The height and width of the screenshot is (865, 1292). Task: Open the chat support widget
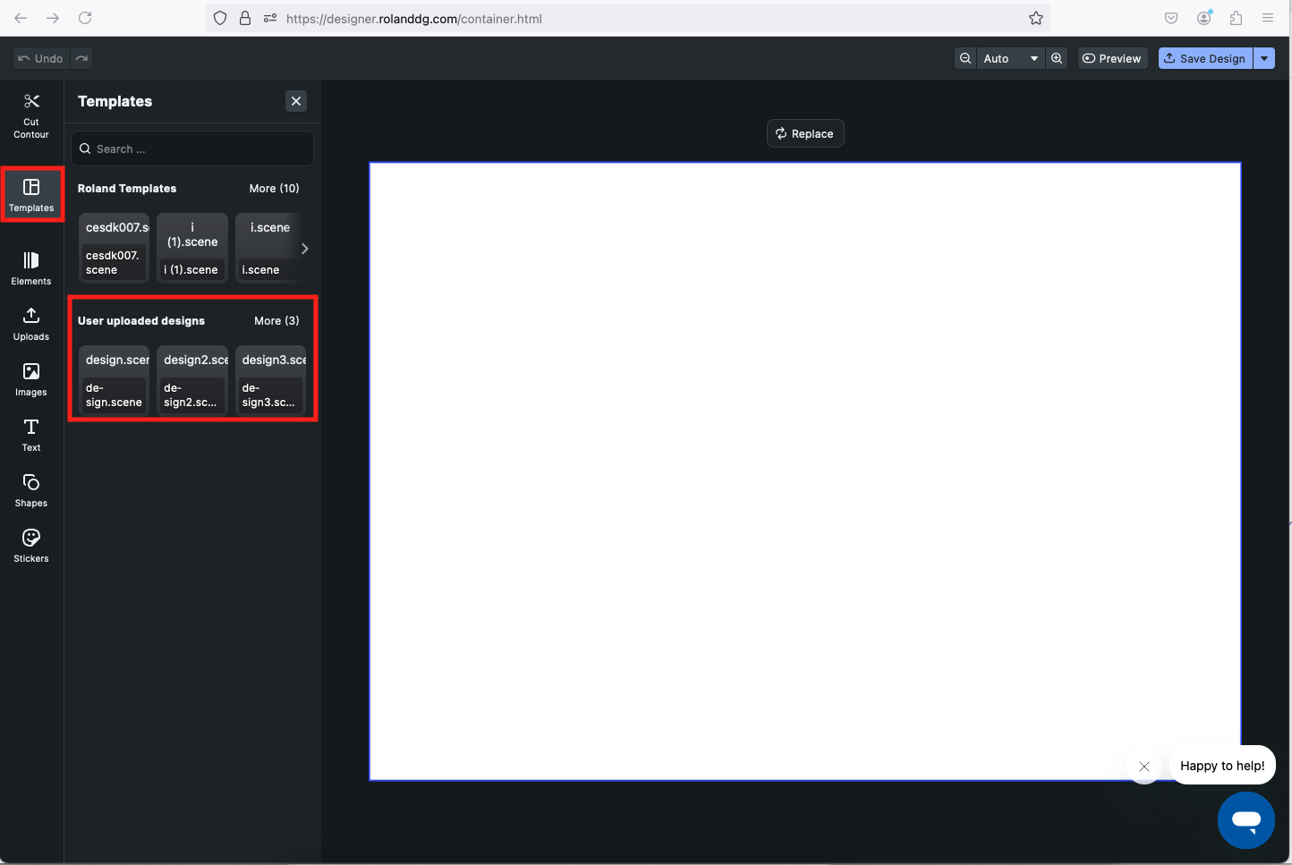tap(1246, 820)
